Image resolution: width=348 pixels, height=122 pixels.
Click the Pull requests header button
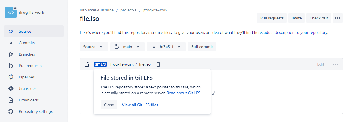[x=272, y=18]
